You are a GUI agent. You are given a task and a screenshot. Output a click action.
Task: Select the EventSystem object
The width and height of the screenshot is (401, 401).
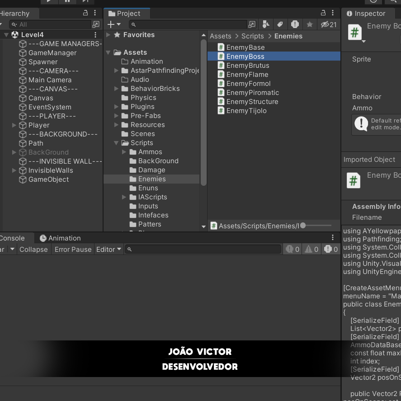(x=50, y=107)
